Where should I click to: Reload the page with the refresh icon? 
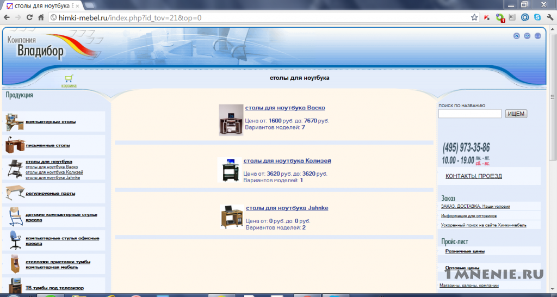29,17
